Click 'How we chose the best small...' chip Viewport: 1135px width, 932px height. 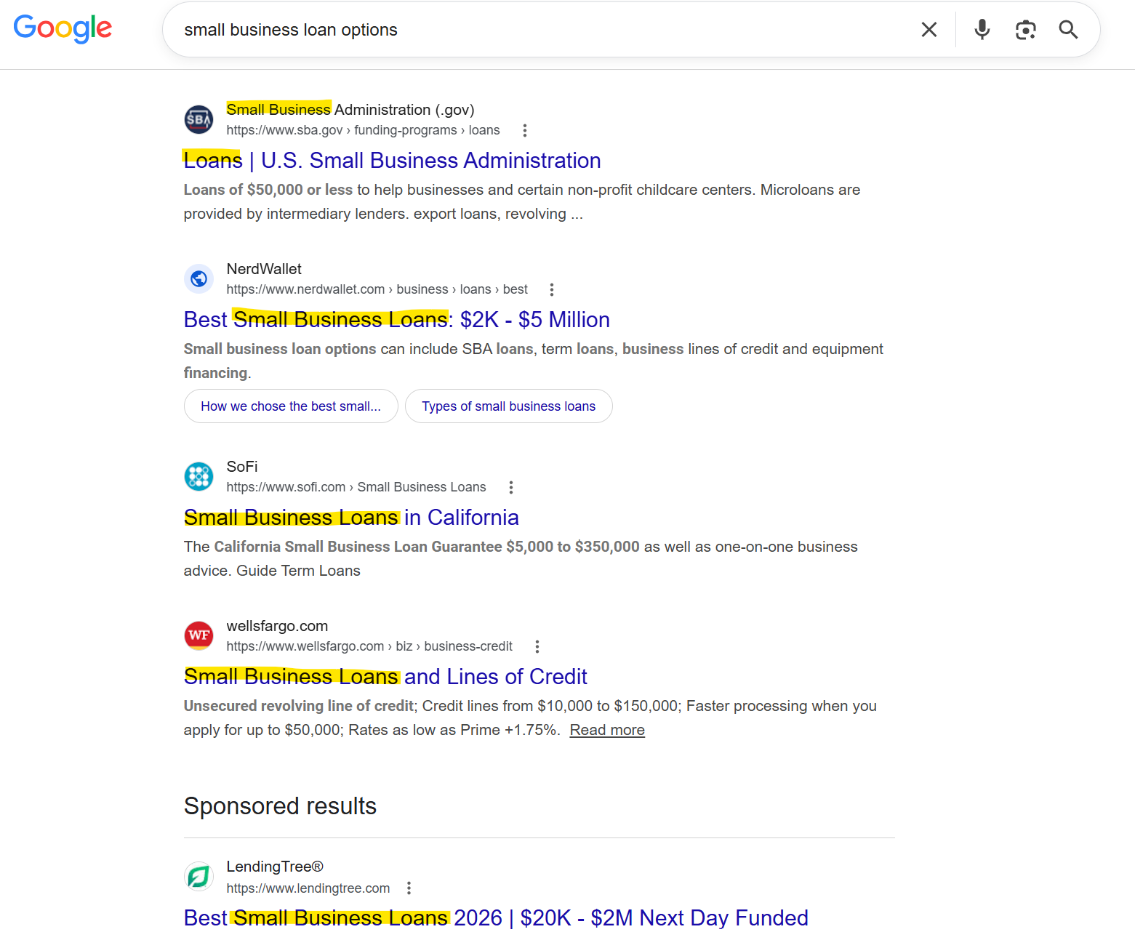click(291, 406)
